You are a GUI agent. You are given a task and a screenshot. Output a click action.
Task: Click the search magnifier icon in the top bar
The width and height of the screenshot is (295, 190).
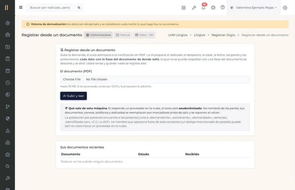pos(79,8)
